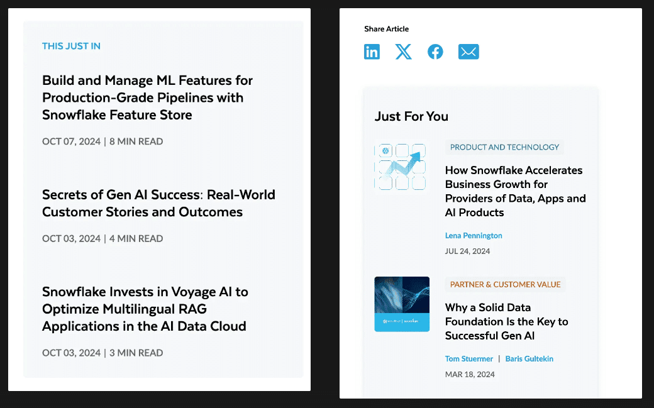
Task: Click the 'MAR 18, 2024' date
Action: [470, 375]
